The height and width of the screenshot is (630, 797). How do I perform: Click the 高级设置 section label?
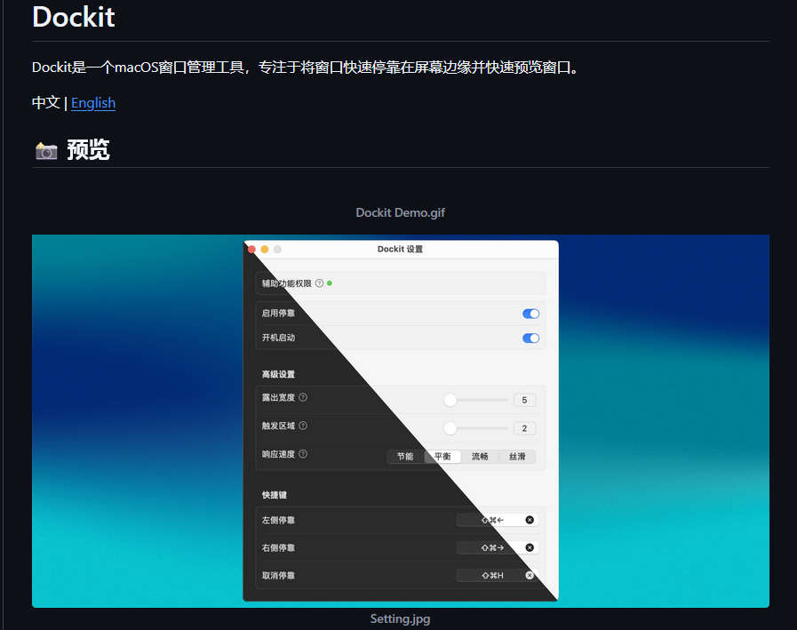tap(278, 374)
